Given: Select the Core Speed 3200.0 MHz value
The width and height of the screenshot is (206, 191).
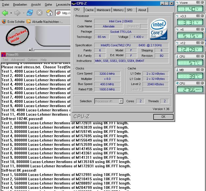Looking at the screenshot, I should click(x=107, y=74).
